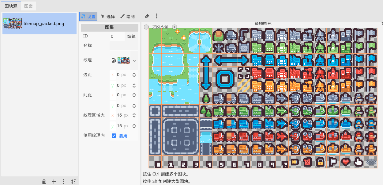Switch to the 图案 tab
Viewport: 383px width, 185px height.
tap(28, 6)
